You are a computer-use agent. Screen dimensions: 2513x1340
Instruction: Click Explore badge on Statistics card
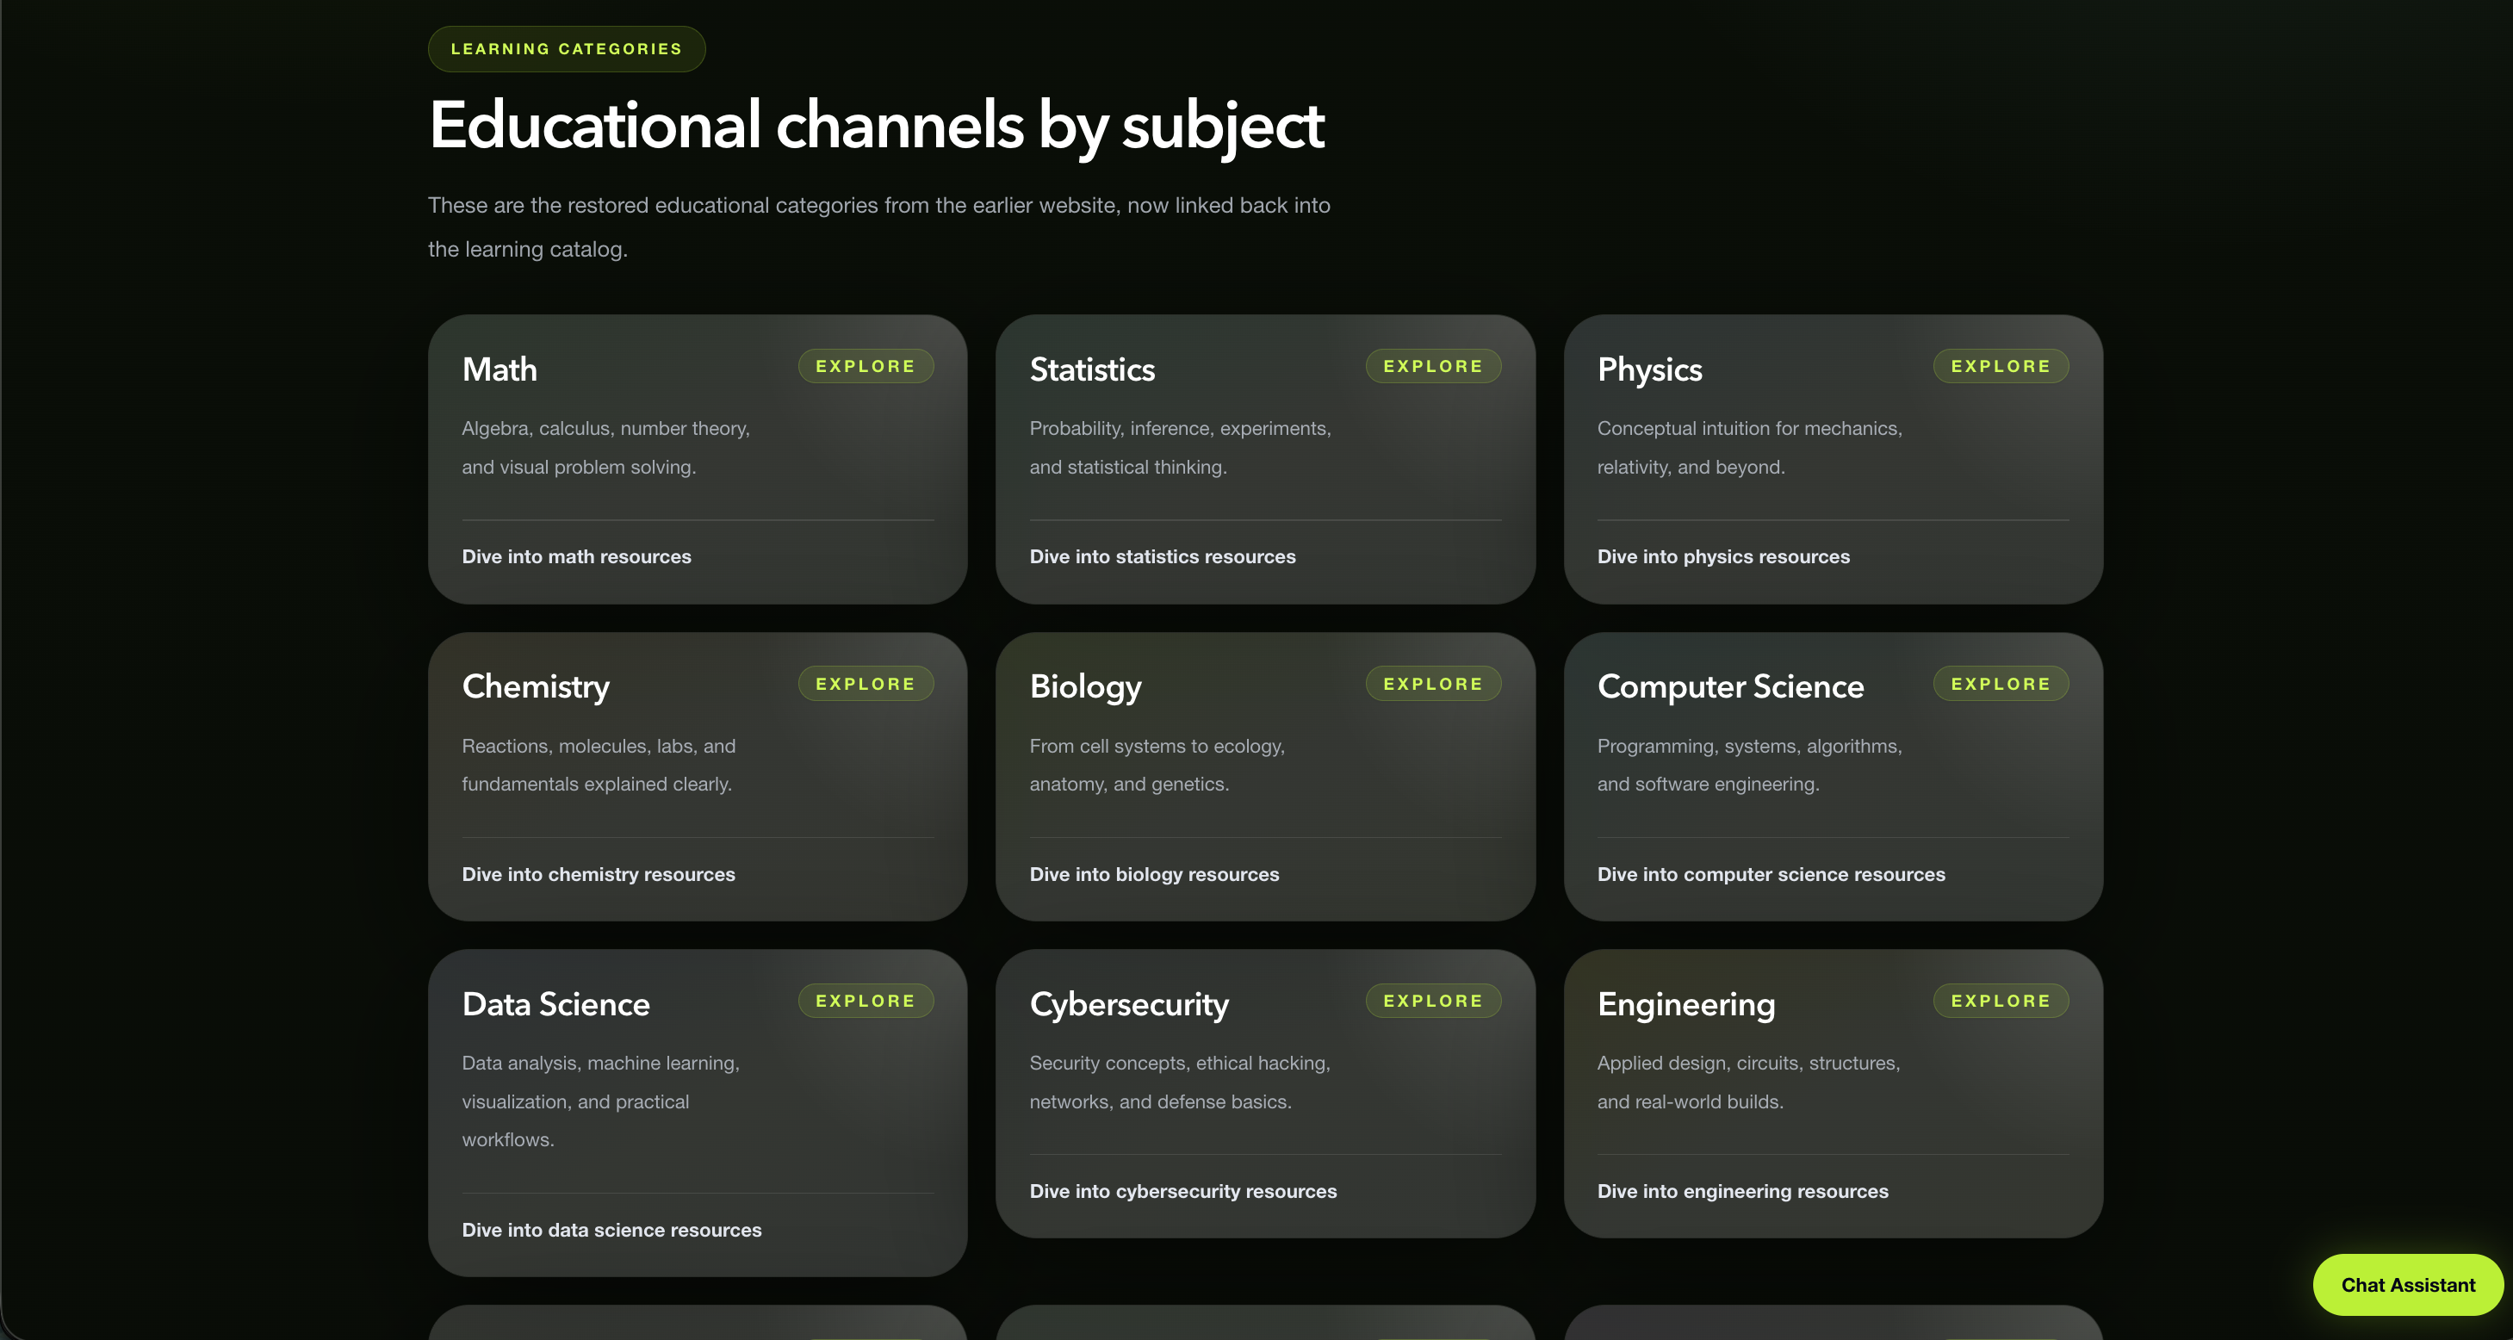click(x=1432, y=366)
